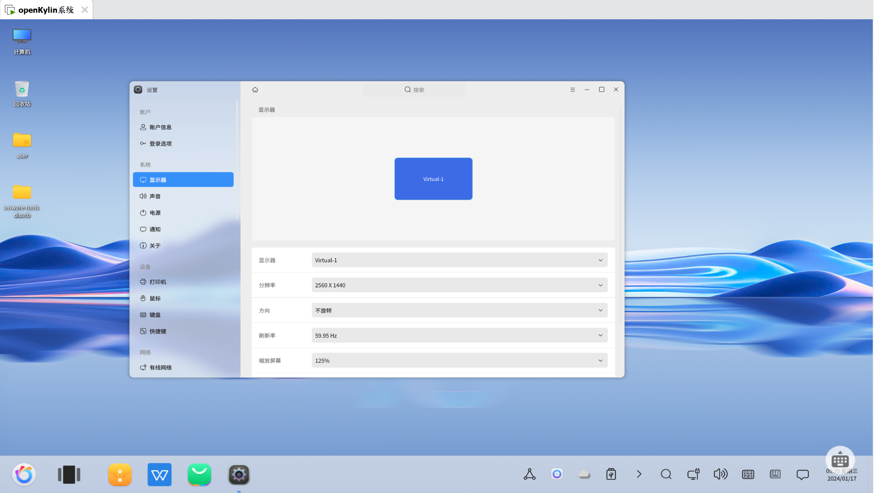Click the home icon in Settings
The height and width of the screenshot is (493, 874).
click(x=255, y=89)
